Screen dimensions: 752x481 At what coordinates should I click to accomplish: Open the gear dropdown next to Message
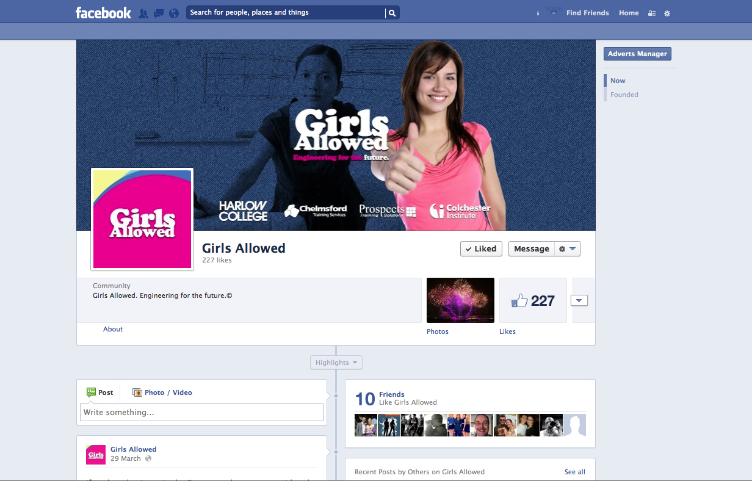(x=567, y=248)
